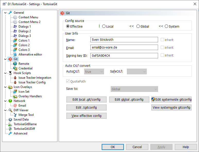Click the Context Menu gear icon
199x152 pixels.
point(15,17)
